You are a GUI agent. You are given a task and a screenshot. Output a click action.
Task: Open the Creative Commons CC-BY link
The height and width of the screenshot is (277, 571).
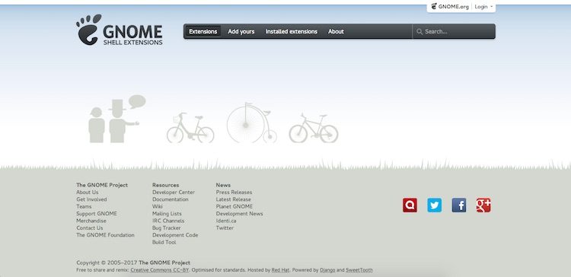coord(160,270)
